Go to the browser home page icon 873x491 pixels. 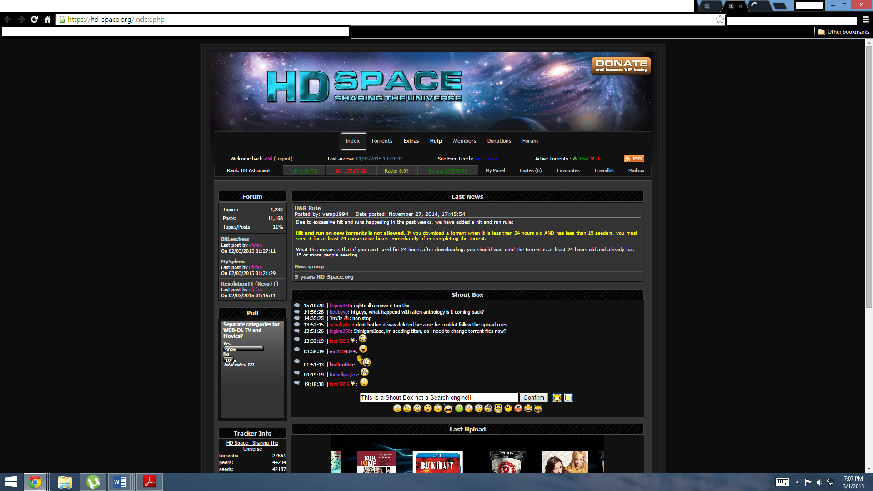pos(47,20)
